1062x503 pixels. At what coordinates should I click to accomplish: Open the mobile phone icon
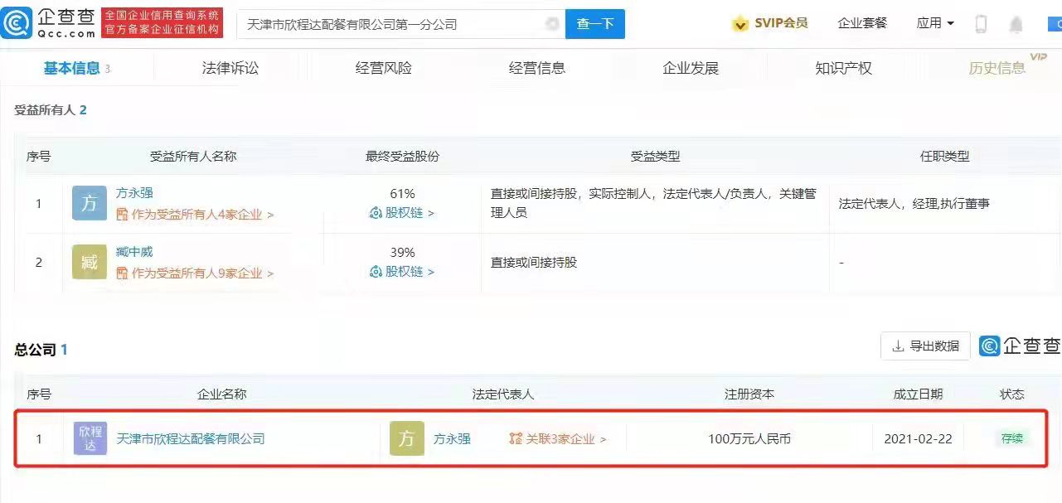(982, 24)
